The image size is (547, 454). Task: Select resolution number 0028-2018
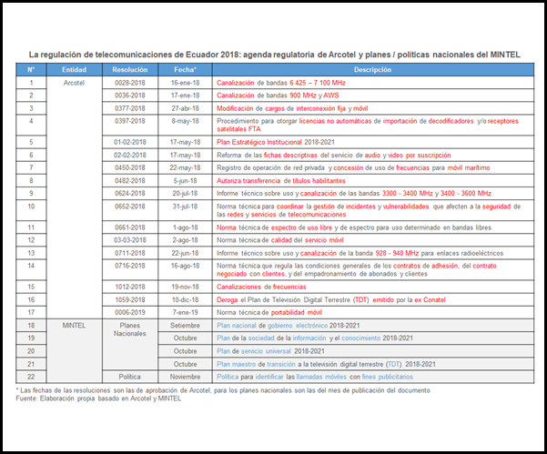[x=129, y=82]
